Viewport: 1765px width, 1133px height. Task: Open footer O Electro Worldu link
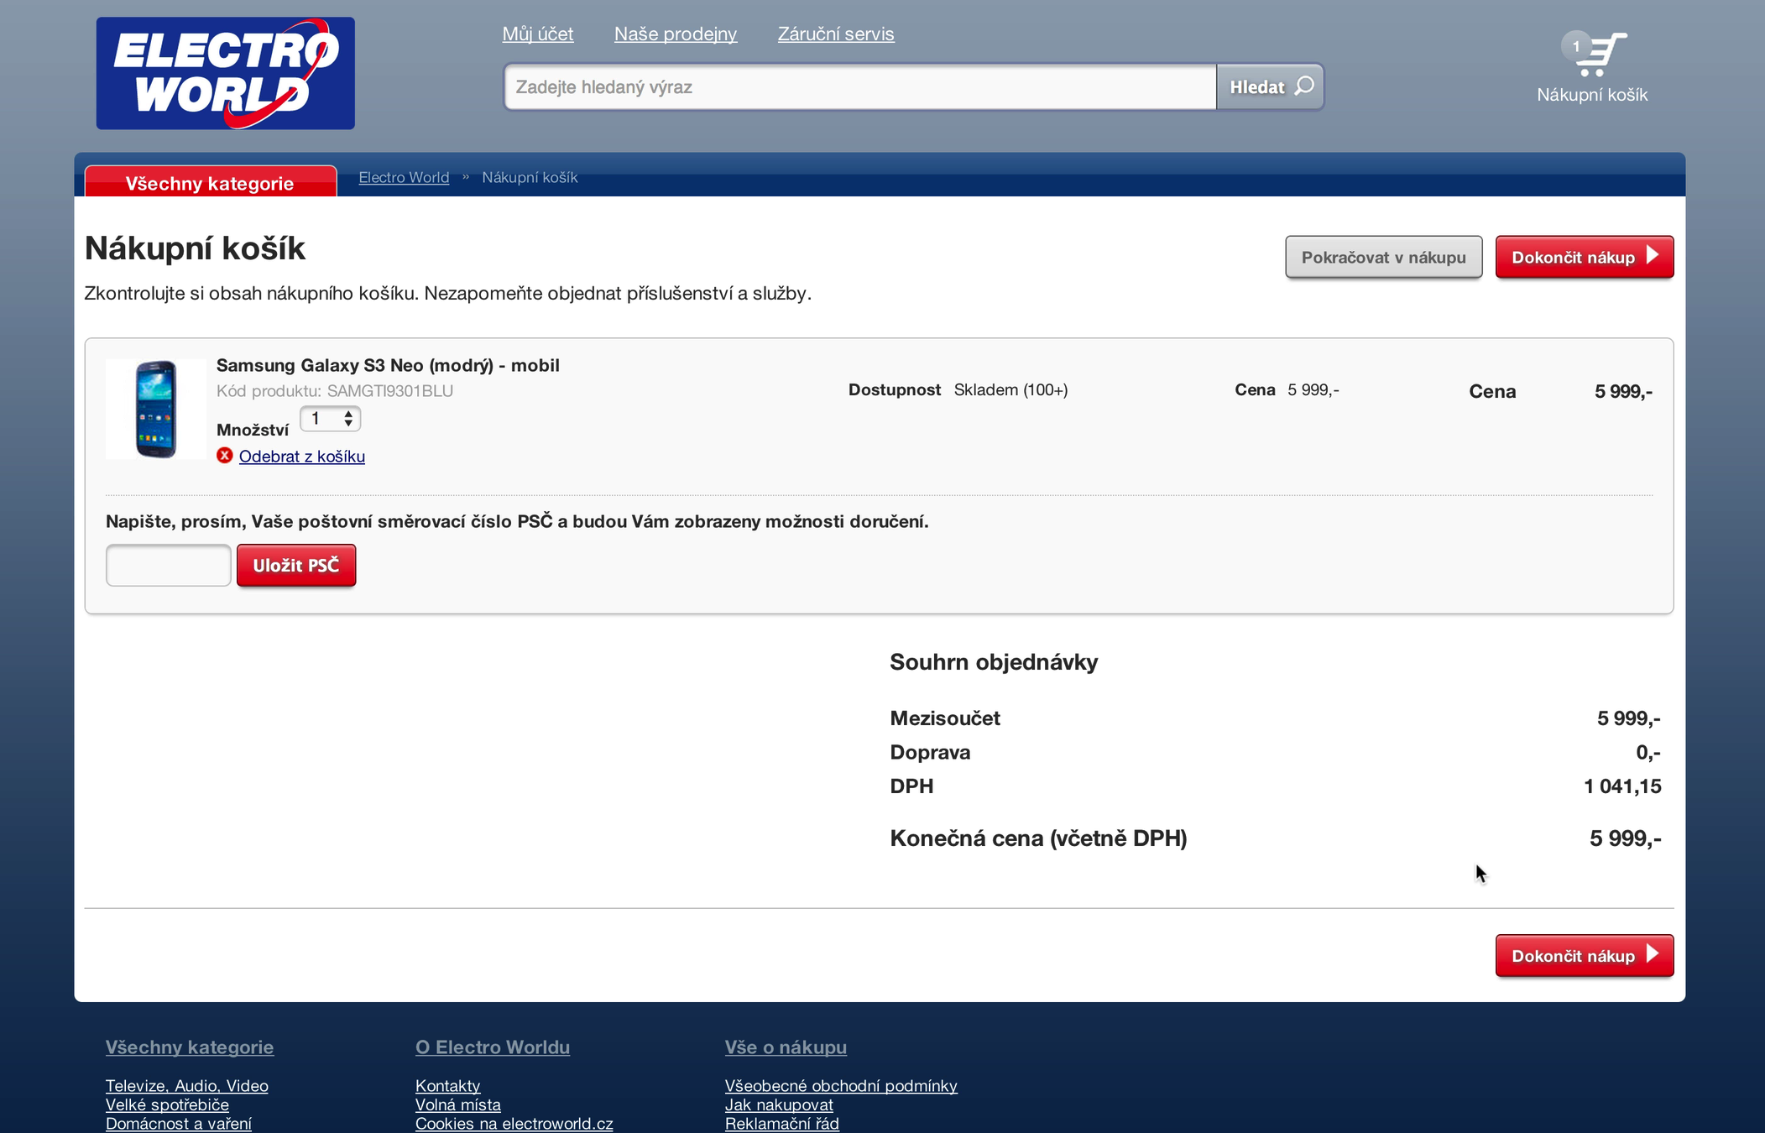(x=493, y=1047)
